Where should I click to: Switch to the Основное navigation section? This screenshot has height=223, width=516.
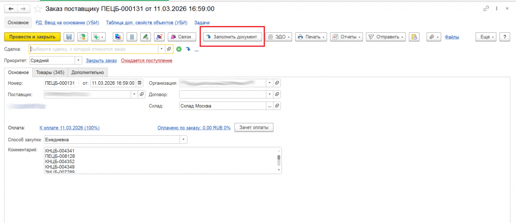point(18,23)
